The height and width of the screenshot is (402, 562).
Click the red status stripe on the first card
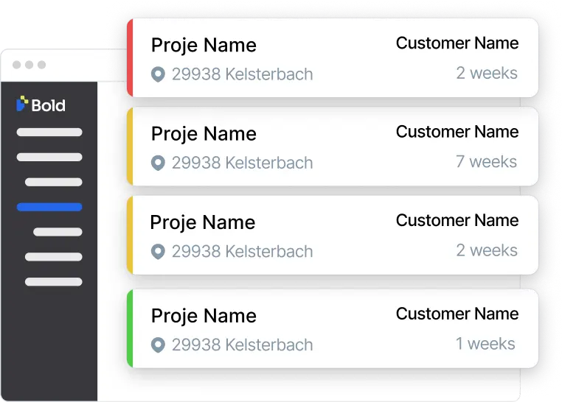(x=130, y=57)
